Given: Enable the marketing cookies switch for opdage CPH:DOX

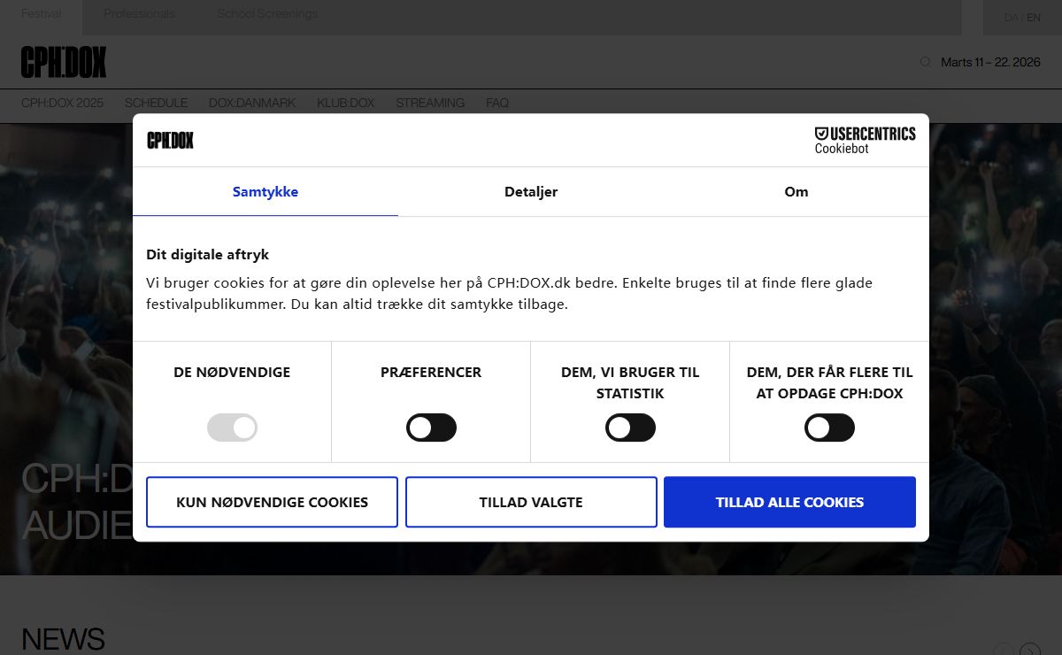Looking at the screenshot, I should click(829, 428).
